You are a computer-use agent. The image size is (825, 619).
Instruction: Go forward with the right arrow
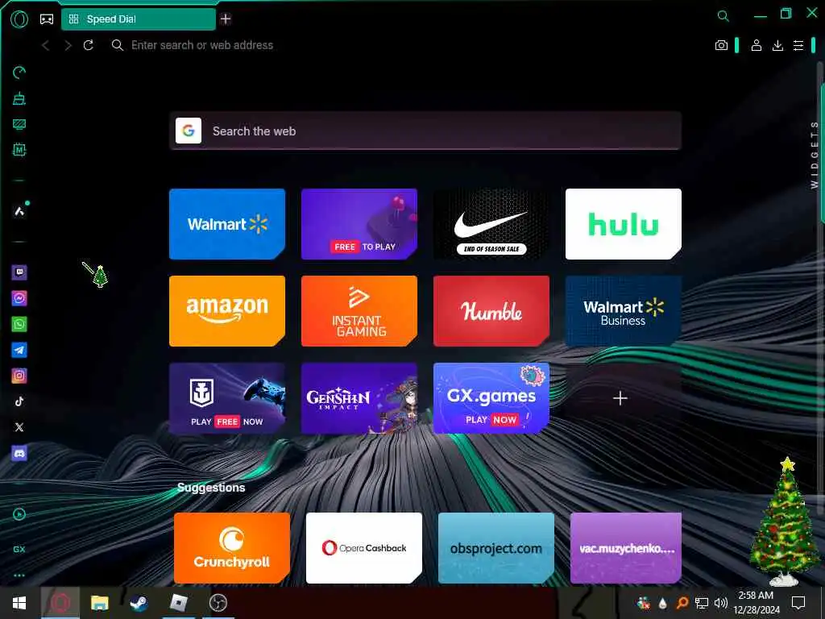pyautogui.click(x=68, y=46)
